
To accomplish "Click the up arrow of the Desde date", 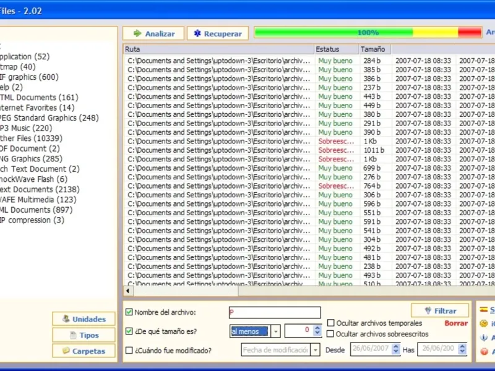I will point(396,346).
